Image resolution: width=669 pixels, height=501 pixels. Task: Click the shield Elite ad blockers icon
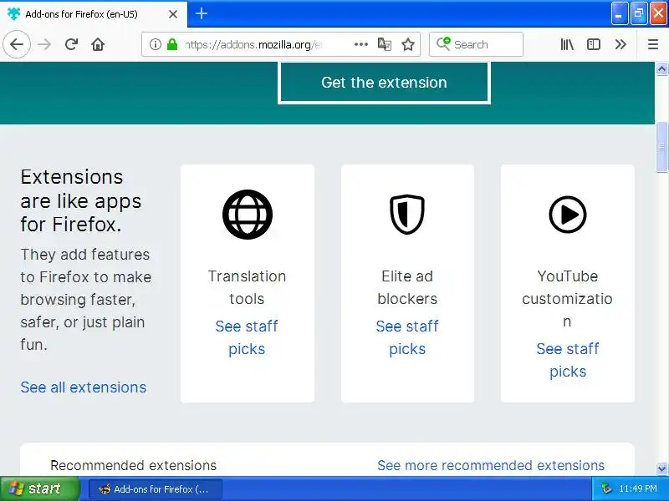click(x=407, y=215)
